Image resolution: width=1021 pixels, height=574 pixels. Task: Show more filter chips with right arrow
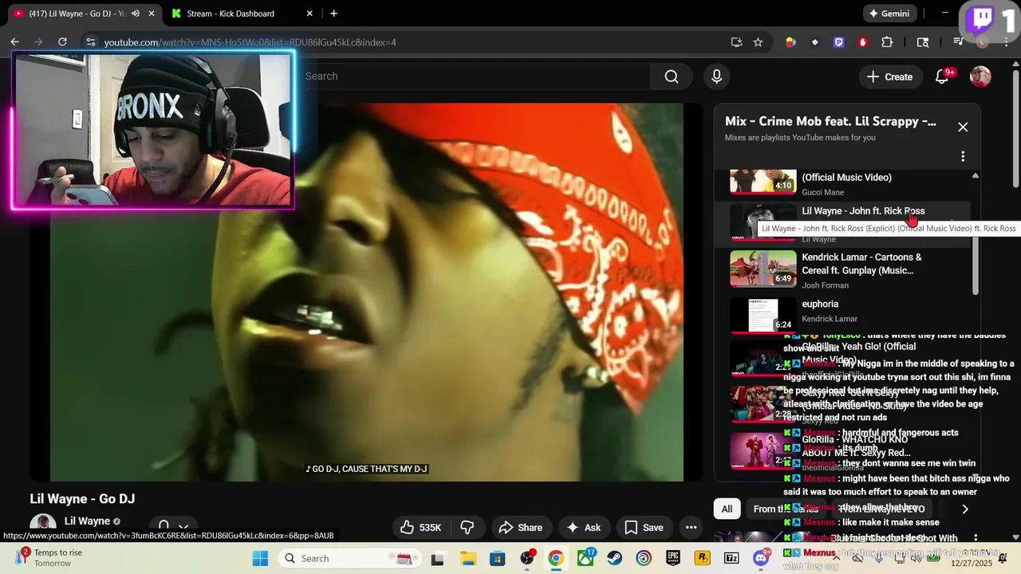point(965,509)
